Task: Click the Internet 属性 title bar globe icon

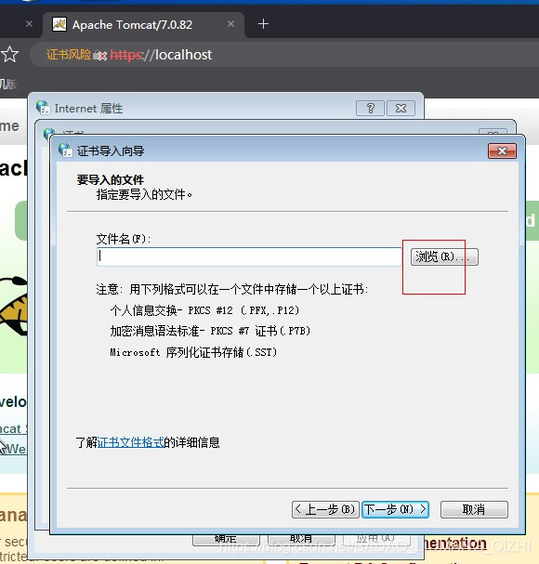Action: (x=43, y=108)
